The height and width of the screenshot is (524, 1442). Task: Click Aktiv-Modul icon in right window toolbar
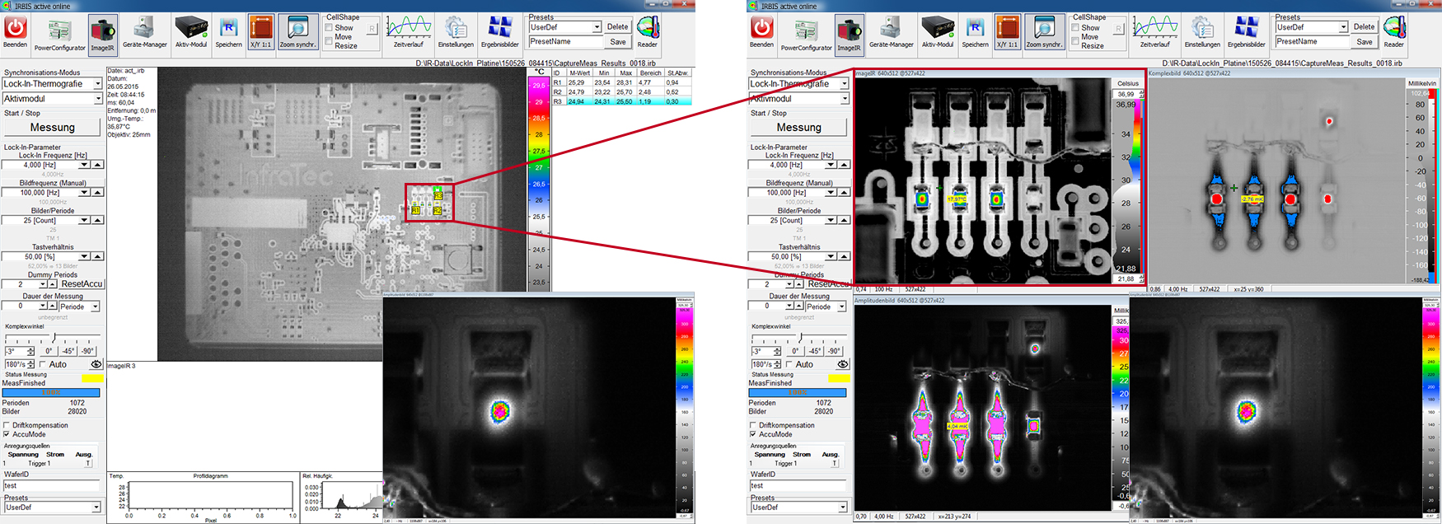(x=938, y=30)
